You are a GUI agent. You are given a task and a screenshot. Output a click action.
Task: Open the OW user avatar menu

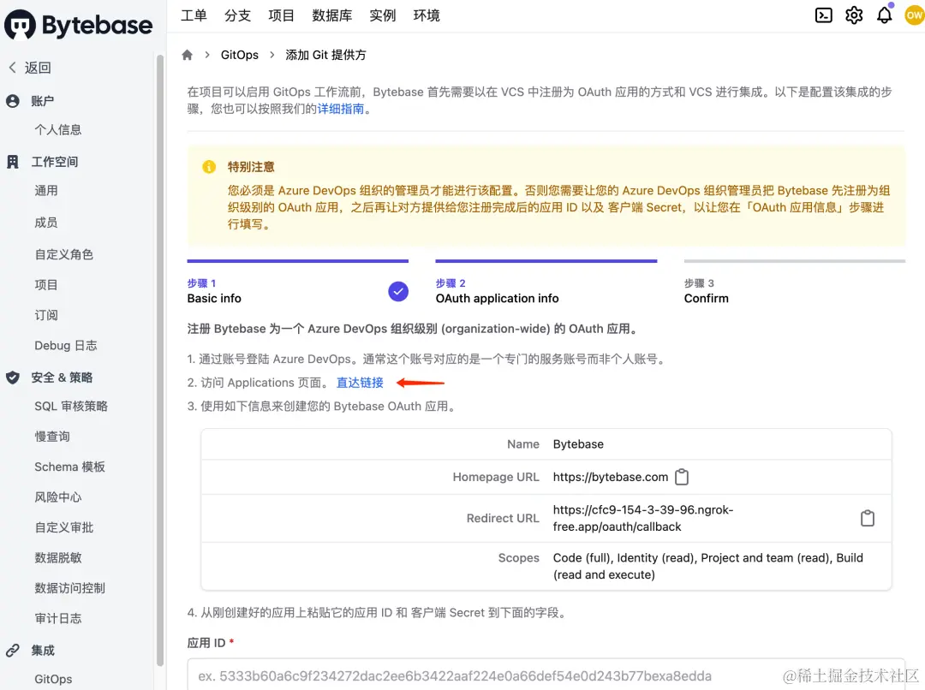[x=915, y=15]
